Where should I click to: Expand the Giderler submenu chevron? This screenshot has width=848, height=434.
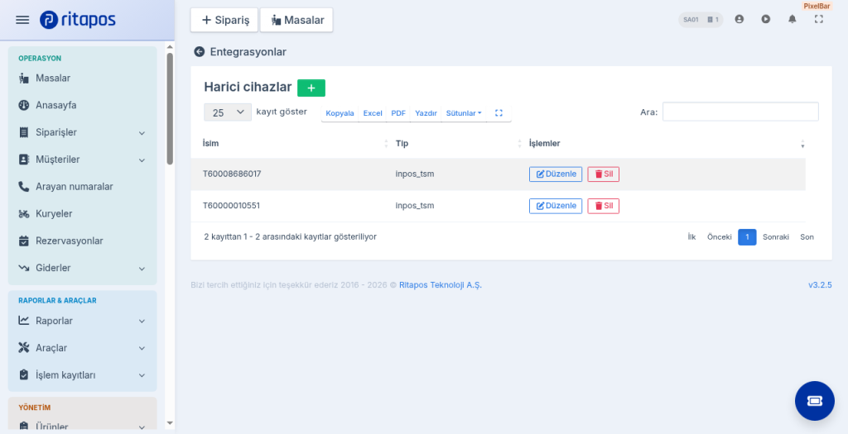142,269
